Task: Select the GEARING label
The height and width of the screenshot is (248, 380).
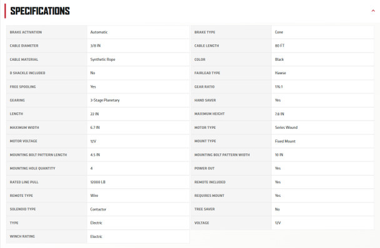Action: (x=17, y=101)
